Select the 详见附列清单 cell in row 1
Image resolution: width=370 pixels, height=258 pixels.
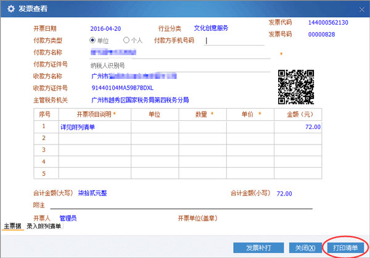[x=94, y=127]
